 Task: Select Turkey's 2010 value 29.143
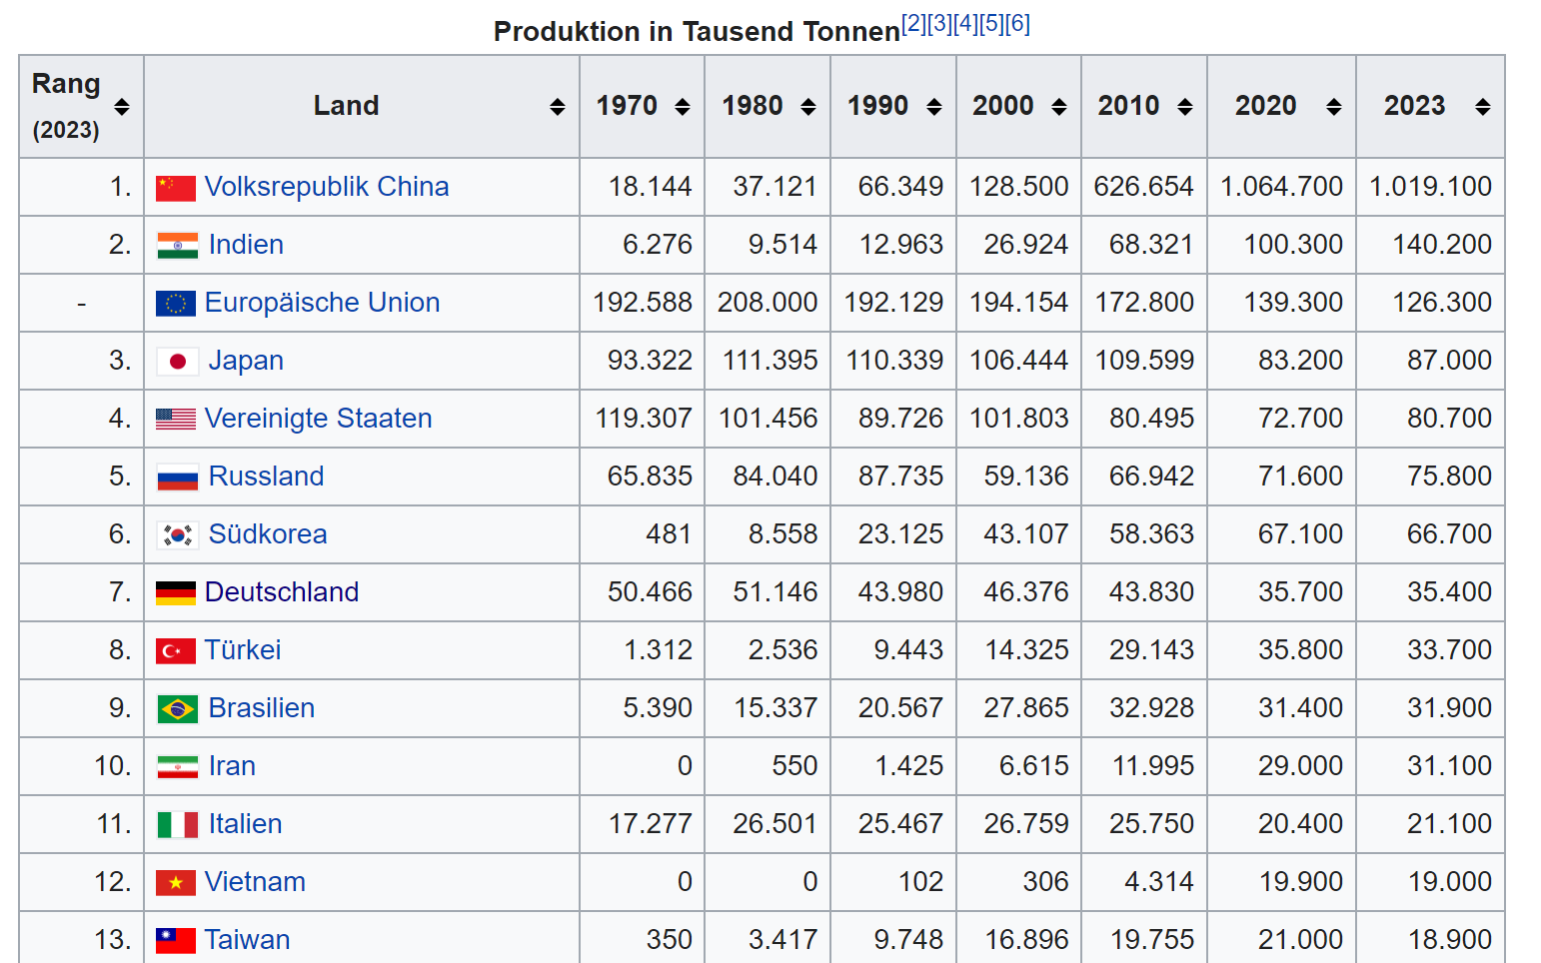click(x=1152, y=650)
